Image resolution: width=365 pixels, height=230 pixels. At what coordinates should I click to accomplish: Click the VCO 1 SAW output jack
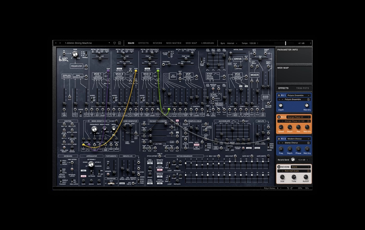pos(108,71)
